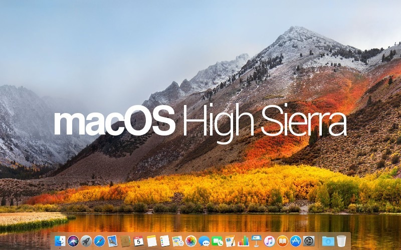Launch iTunes music note icon
This screenshot has height=250, width=401.
click(269, 241)
